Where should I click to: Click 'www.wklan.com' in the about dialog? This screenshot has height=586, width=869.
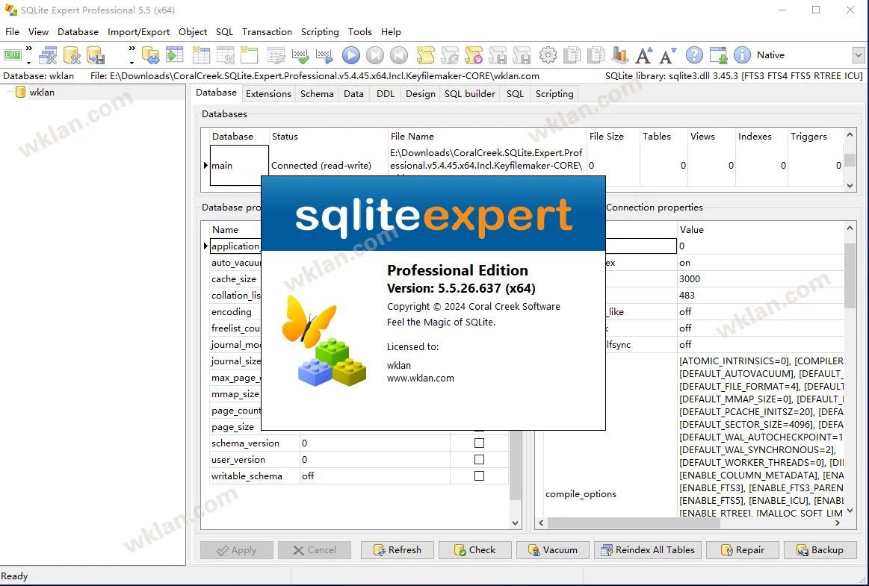[421, 378]
